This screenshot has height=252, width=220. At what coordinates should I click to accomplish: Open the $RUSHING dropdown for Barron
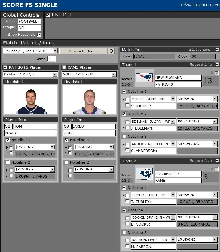[x=215, y=240]
